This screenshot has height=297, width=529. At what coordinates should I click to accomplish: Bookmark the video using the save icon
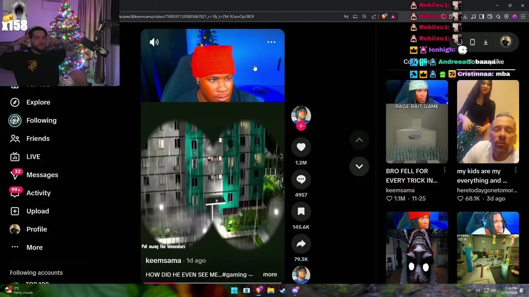pos(301,212)
